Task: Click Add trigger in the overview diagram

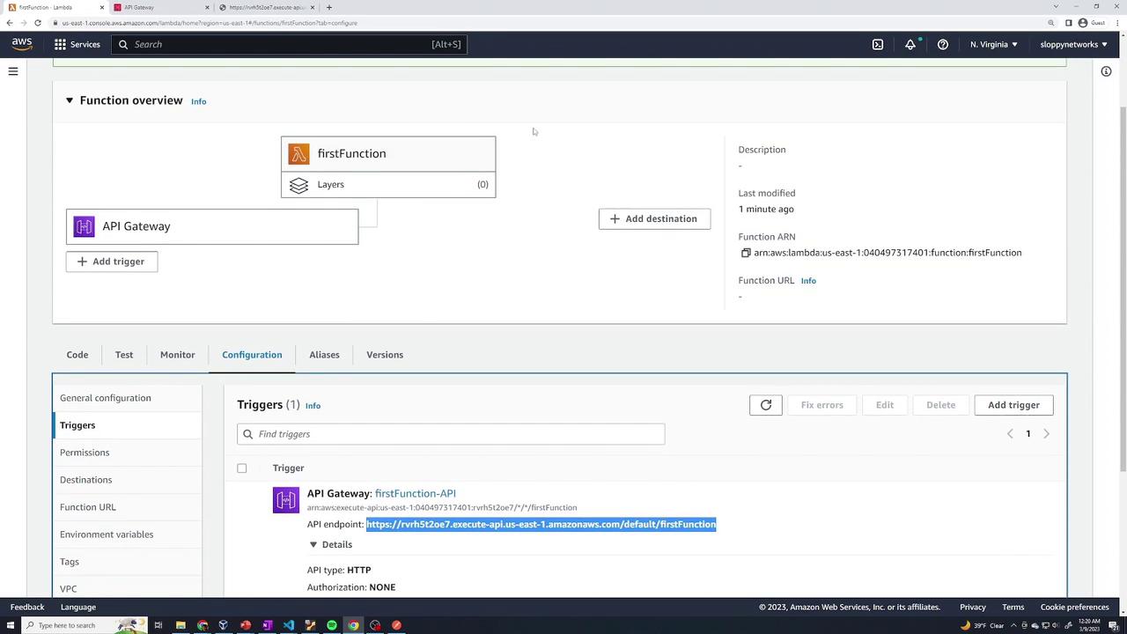Action: (x=112, y=262)
